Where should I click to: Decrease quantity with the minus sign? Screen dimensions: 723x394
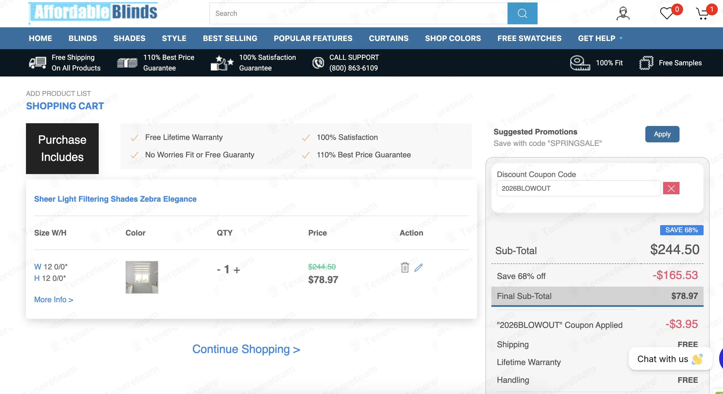[x=219, y=270]
